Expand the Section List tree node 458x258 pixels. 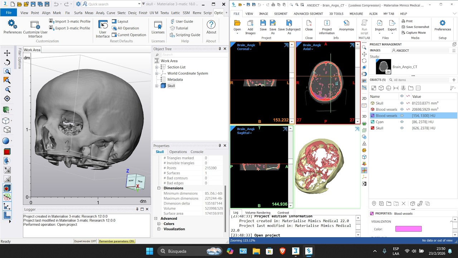[156, 67]
